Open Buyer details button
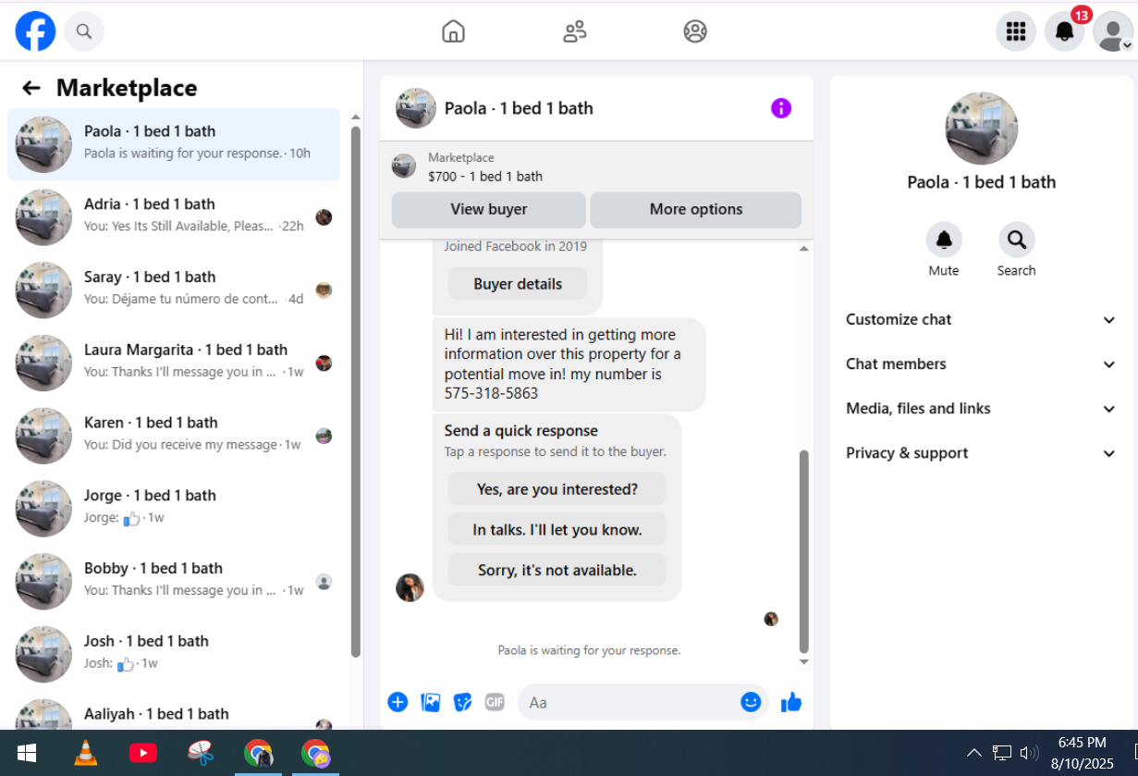The height and width of the screenshot is (776, 1138). pos(518,284)
